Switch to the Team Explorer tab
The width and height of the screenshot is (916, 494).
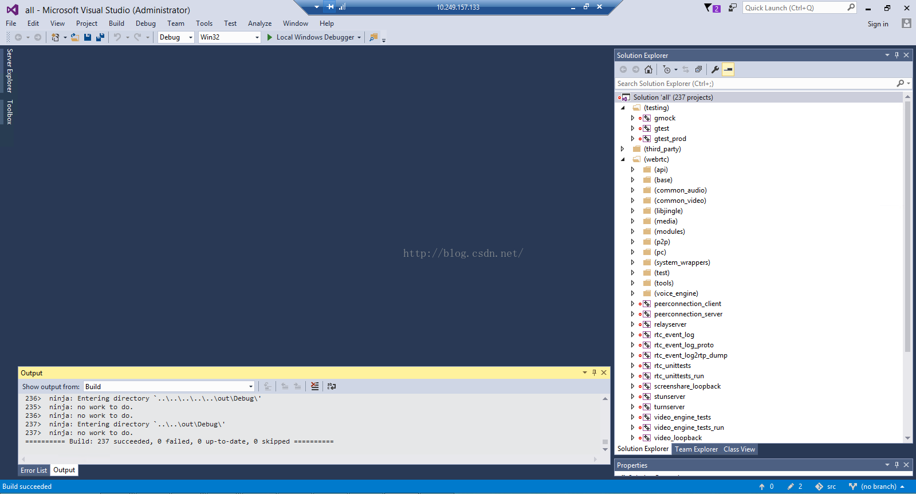tap(696, 449)
